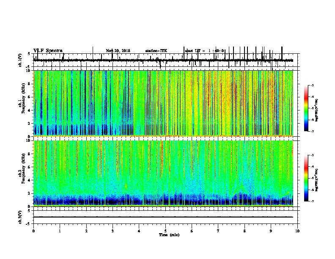Viewport: 335px width, 259px height.
Task: Click the ch.3(V) axis "-5" tick label
Action: (x=28, y=224)
